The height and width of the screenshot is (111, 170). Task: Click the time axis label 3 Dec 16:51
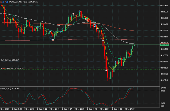tap(105, 109)
